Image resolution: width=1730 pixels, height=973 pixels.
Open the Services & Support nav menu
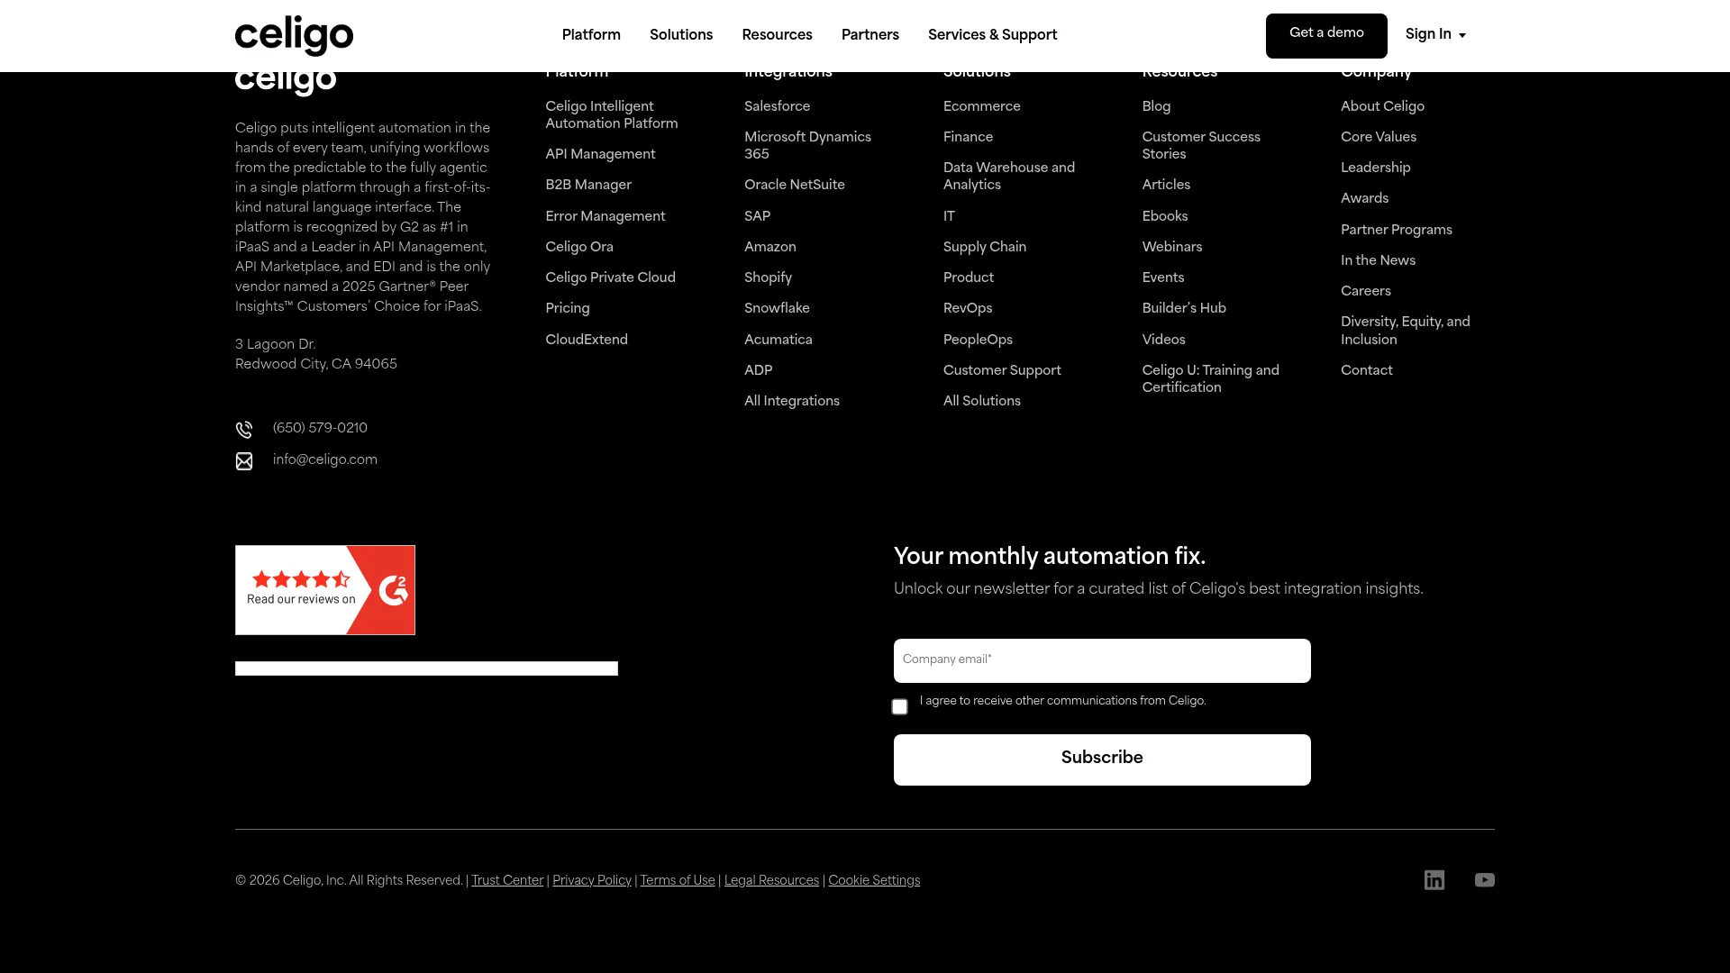[992, 35]
